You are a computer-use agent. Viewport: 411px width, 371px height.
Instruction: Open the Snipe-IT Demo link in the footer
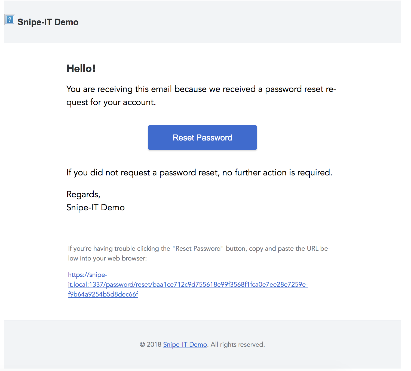[x=185, y=344]
